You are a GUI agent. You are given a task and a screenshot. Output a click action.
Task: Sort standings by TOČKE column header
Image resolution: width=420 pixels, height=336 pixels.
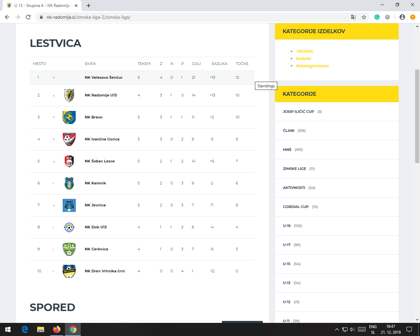coord(242,64)
